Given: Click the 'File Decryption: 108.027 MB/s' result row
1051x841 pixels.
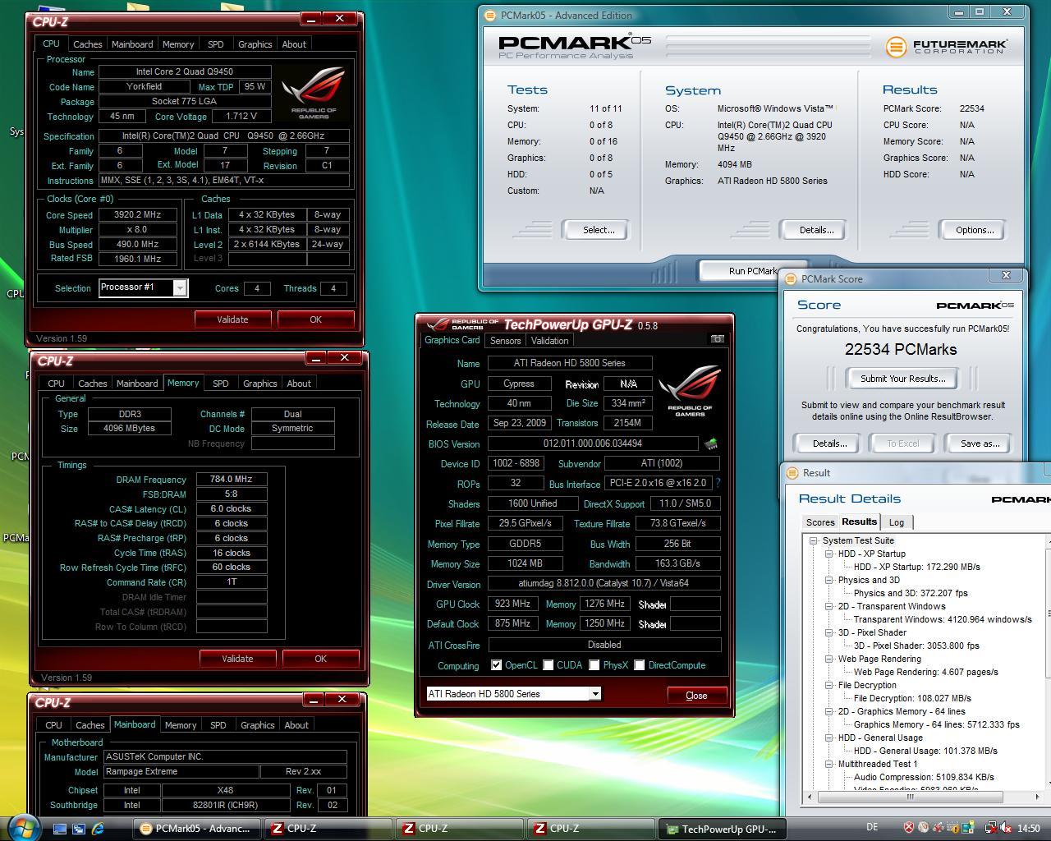Looking at the screenshot, I should 912,698.
